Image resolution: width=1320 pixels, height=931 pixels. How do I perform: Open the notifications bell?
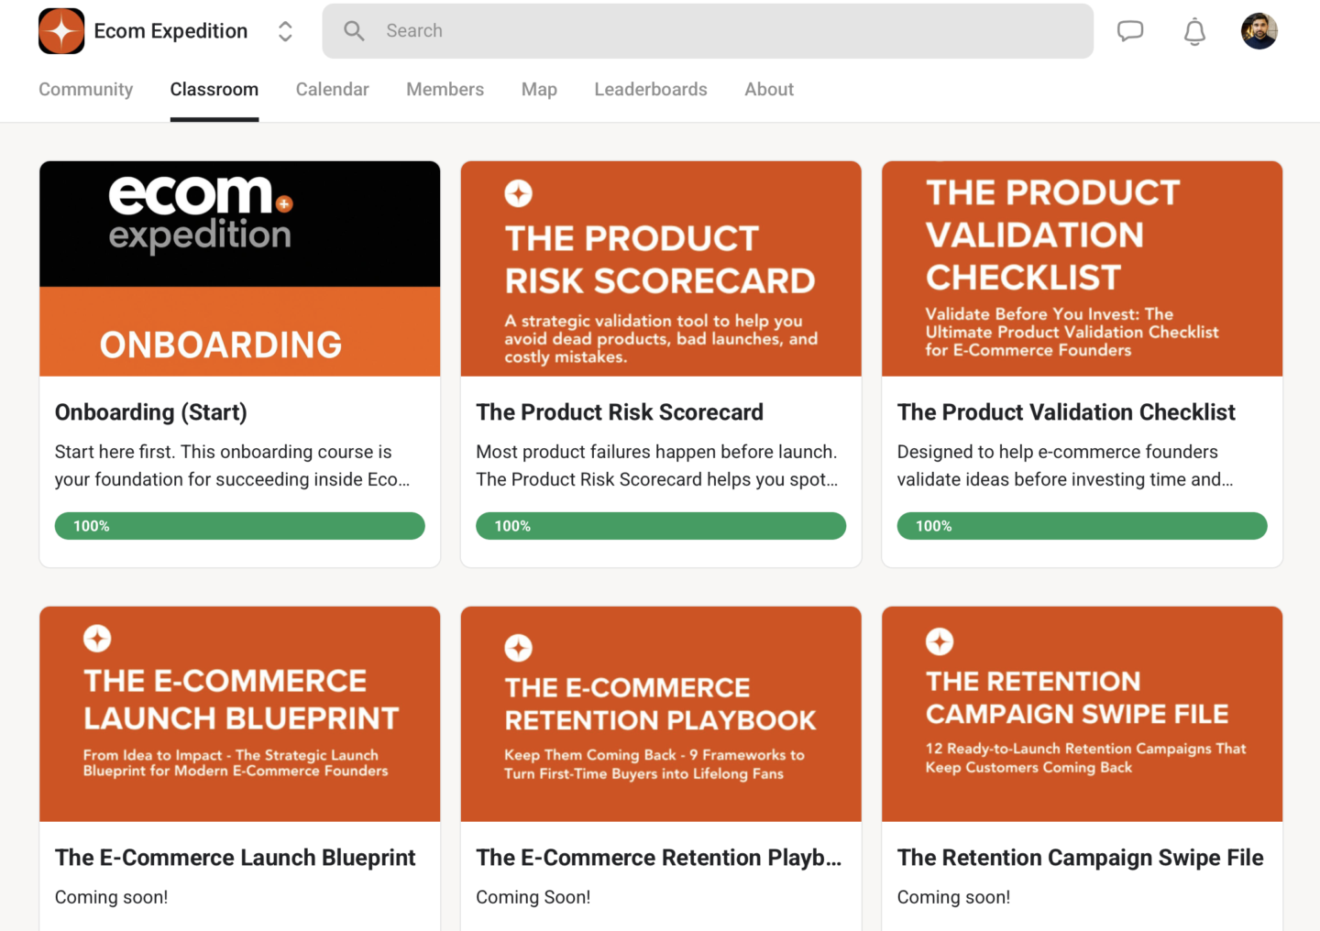(x=1194, y=32)
